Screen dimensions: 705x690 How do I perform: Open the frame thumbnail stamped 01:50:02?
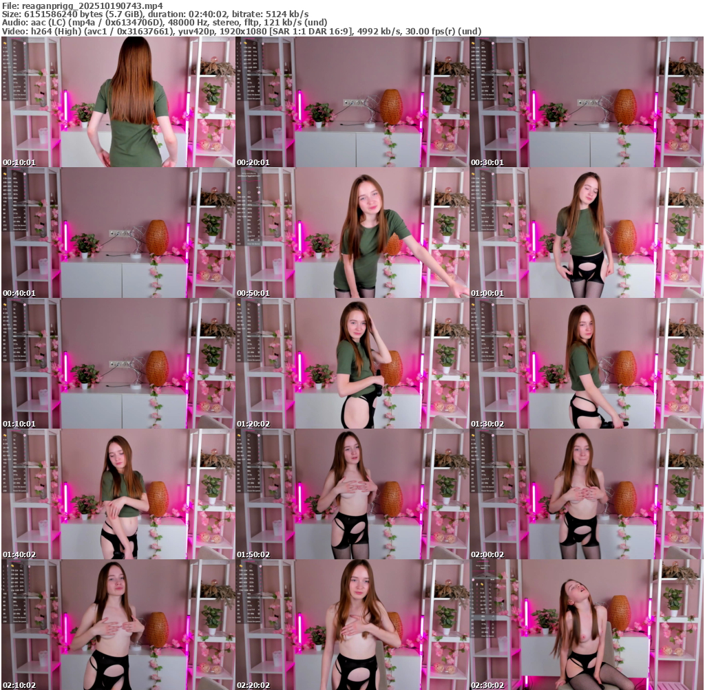[x=352, y=494]
